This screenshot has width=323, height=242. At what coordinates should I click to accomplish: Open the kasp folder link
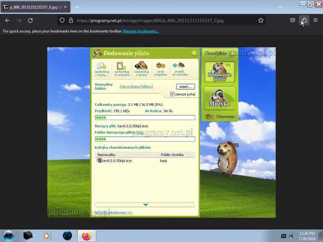tap(140, 133)
